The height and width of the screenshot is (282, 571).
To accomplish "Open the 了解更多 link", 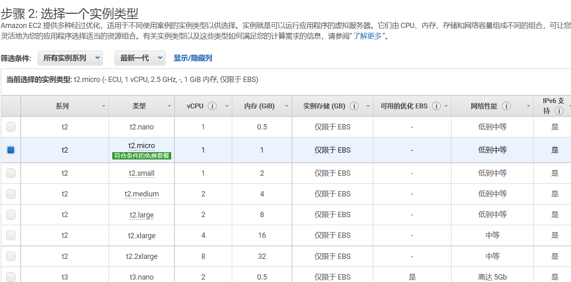I will [367, 36].
